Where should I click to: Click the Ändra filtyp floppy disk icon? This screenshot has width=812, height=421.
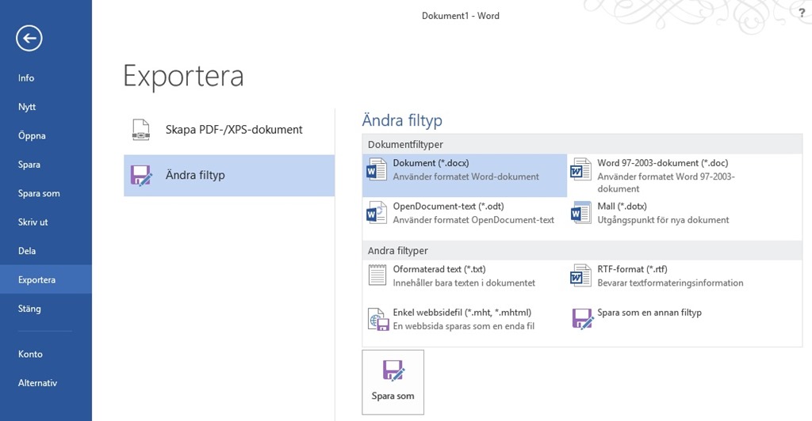click(x=140, y=175)
